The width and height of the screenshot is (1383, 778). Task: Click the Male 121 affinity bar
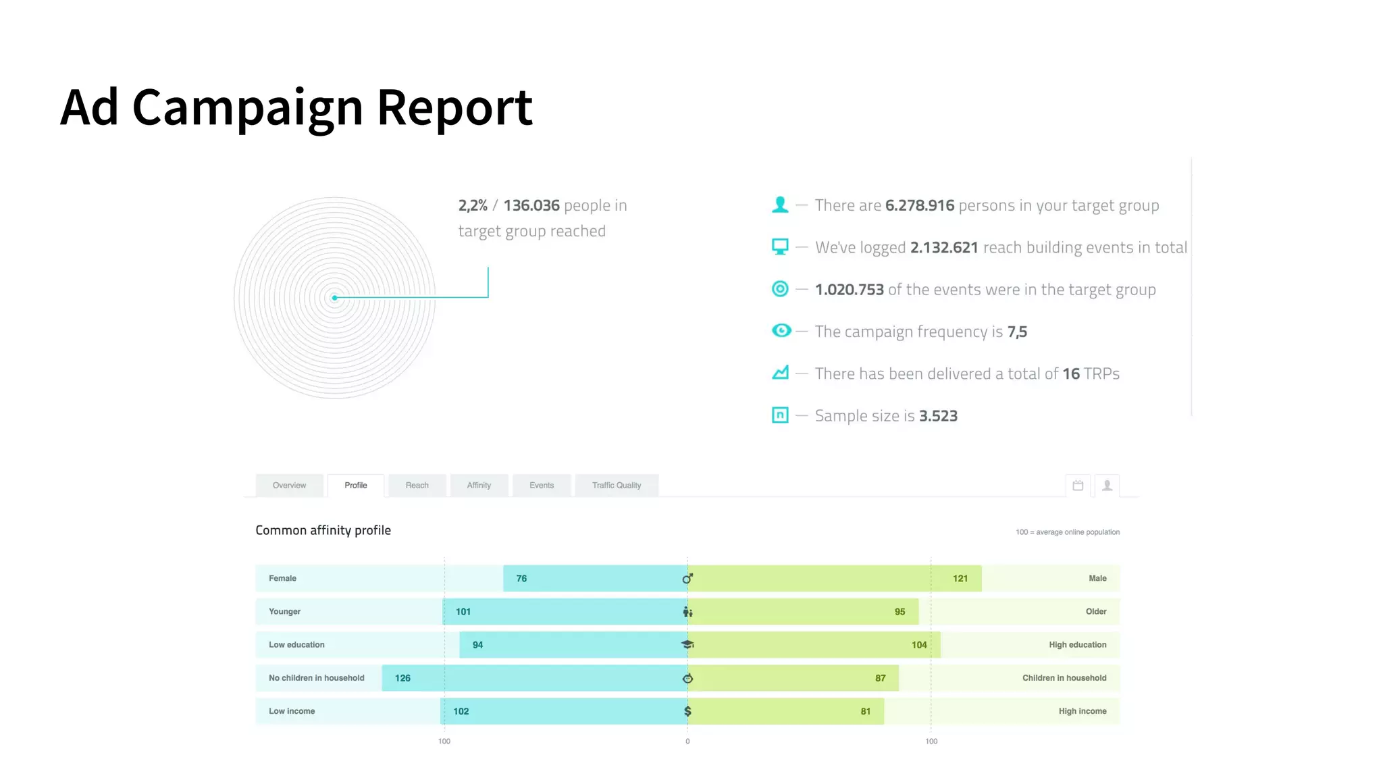click(x=834, y=579)
